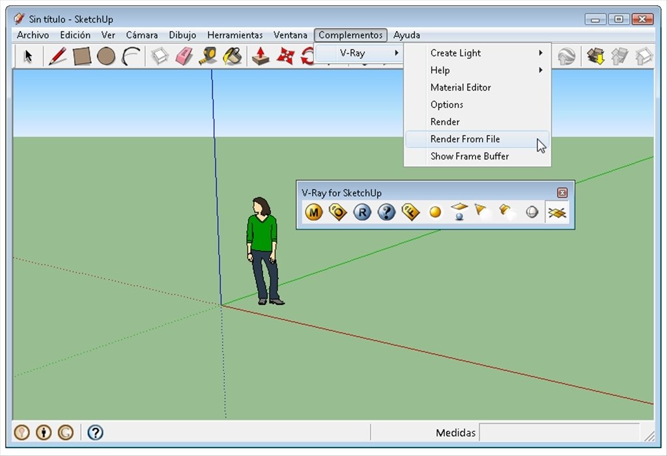
Task: Click the geo-location status icon
Action: click(x=21, y=433)
